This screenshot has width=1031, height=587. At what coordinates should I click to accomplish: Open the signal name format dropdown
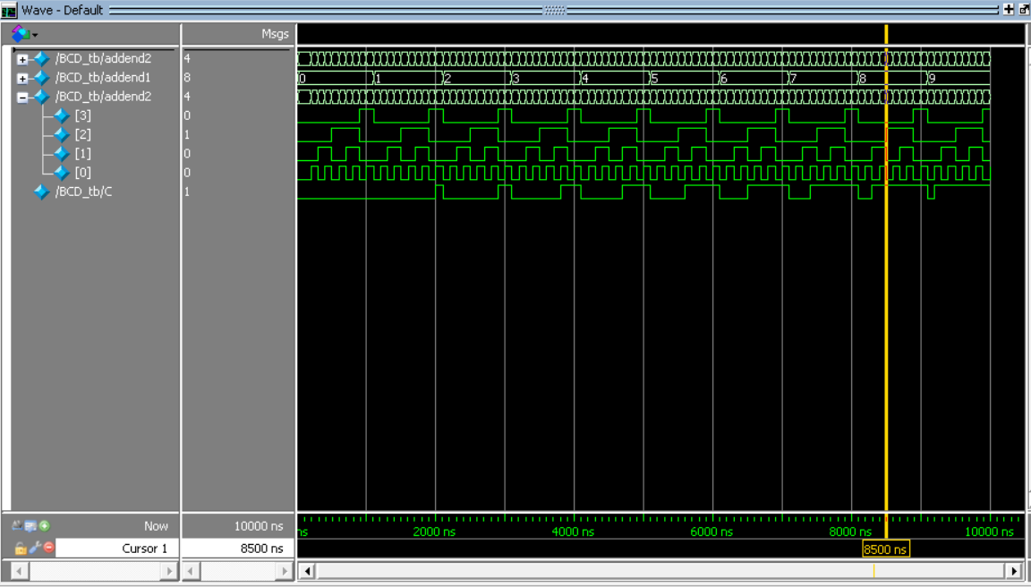pyautogui.click(x=25, y=33)
